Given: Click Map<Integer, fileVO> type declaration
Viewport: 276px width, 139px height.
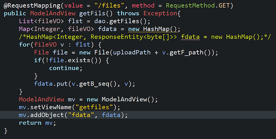Looking at the screenshot, I should 56,29.
